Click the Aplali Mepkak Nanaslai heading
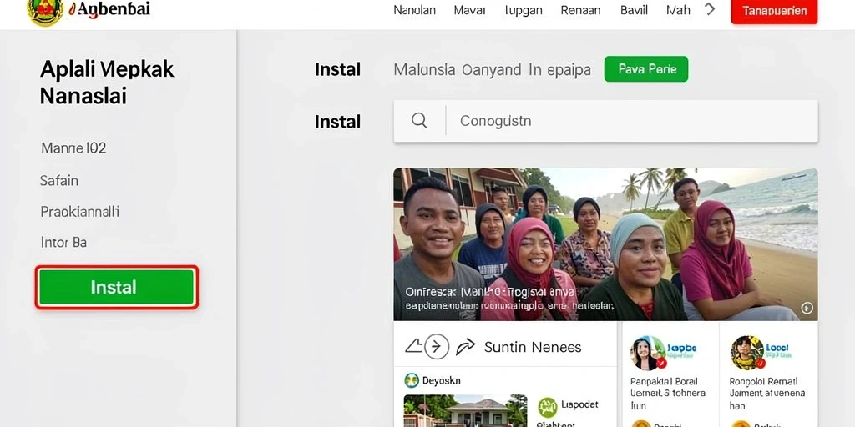This screenshot has width=855, height=427. click(x=107, y=83)
